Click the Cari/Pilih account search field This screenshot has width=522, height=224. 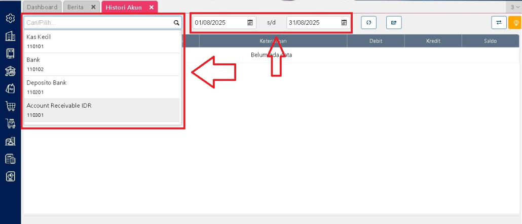click(98, 23)
